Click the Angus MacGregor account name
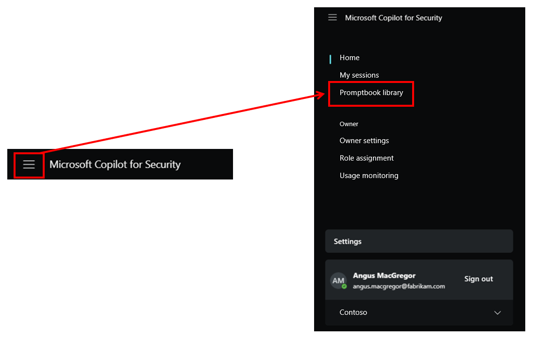Viewport: 534px width, 342px height. [384, 276]
